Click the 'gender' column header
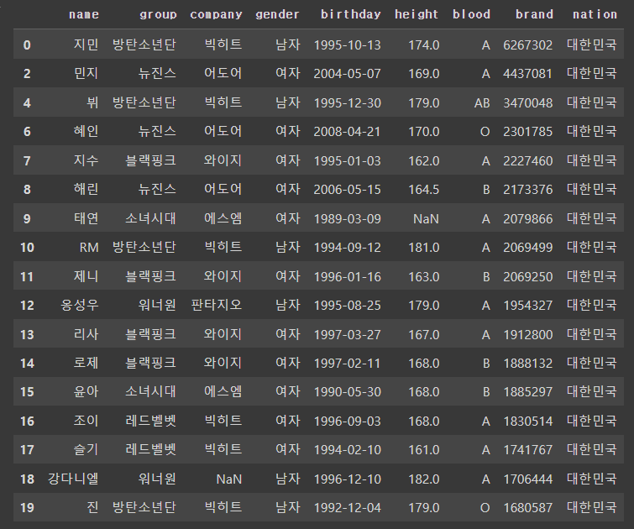 tap(277, 14)
